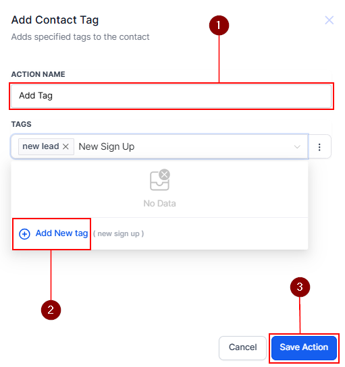Click the '( new sign up )' preview text
345x367 pixels.
click(118, 233)
